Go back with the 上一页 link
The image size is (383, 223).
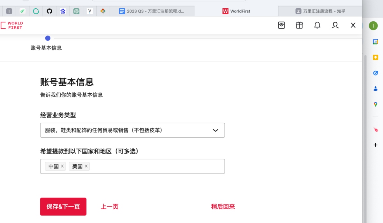[109, 206]
